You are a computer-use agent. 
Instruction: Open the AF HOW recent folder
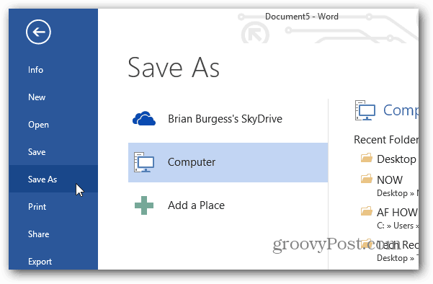(x=389, y=218)
